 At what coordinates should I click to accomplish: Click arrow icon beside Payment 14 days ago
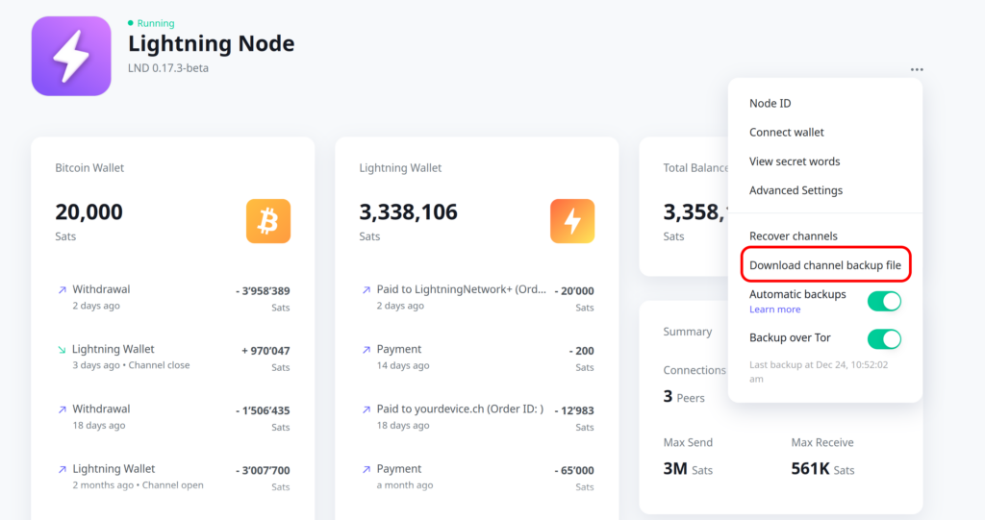point(366,350)
